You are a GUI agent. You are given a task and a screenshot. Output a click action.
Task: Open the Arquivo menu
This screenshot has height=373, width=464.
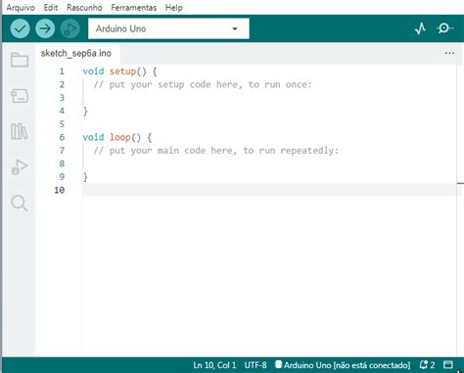21,8
